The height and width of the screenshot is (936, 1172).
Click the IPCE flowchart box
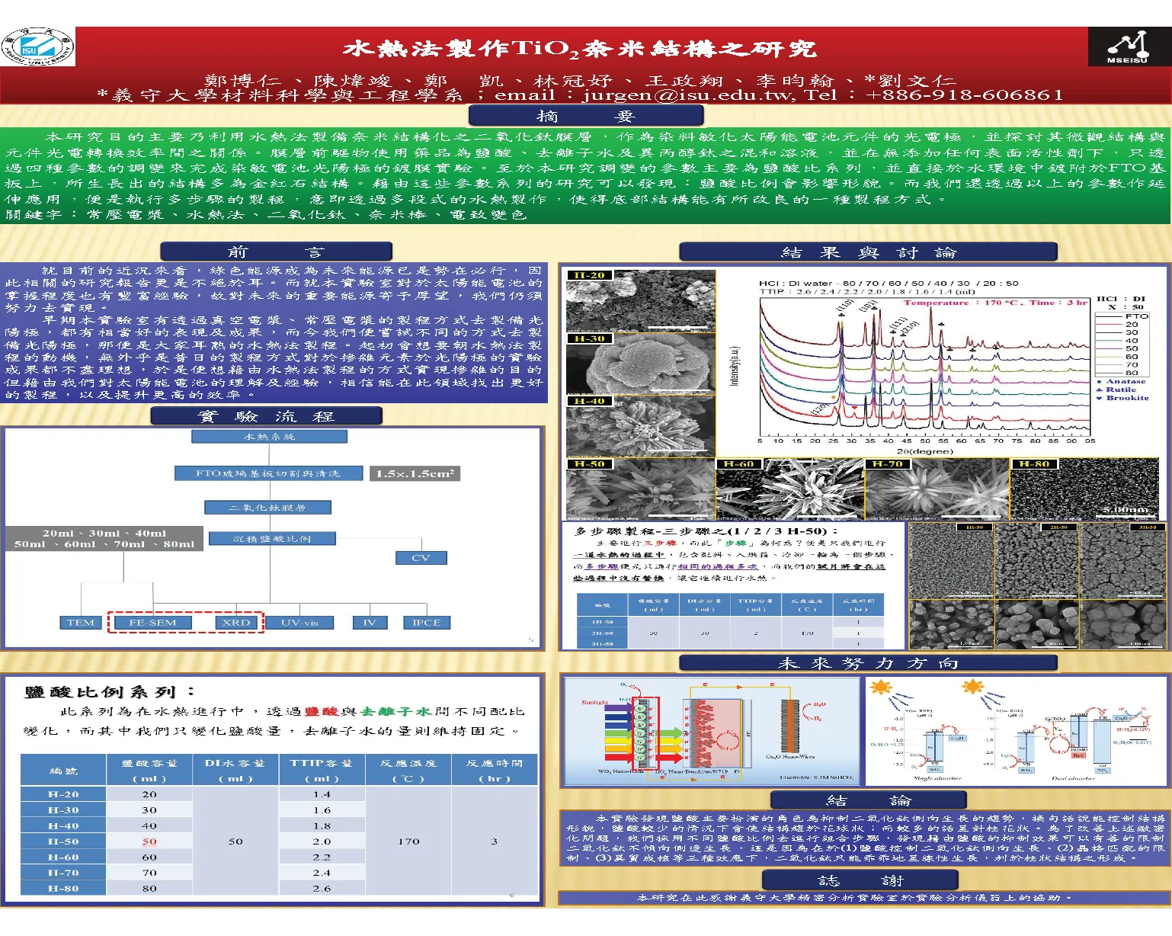pyautogui.click(x=426, y=623)
